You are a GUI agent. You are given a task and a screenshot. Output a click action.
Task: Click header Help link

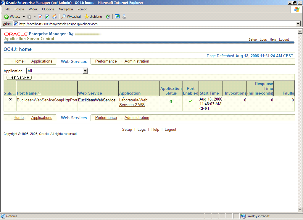point(273,39)
